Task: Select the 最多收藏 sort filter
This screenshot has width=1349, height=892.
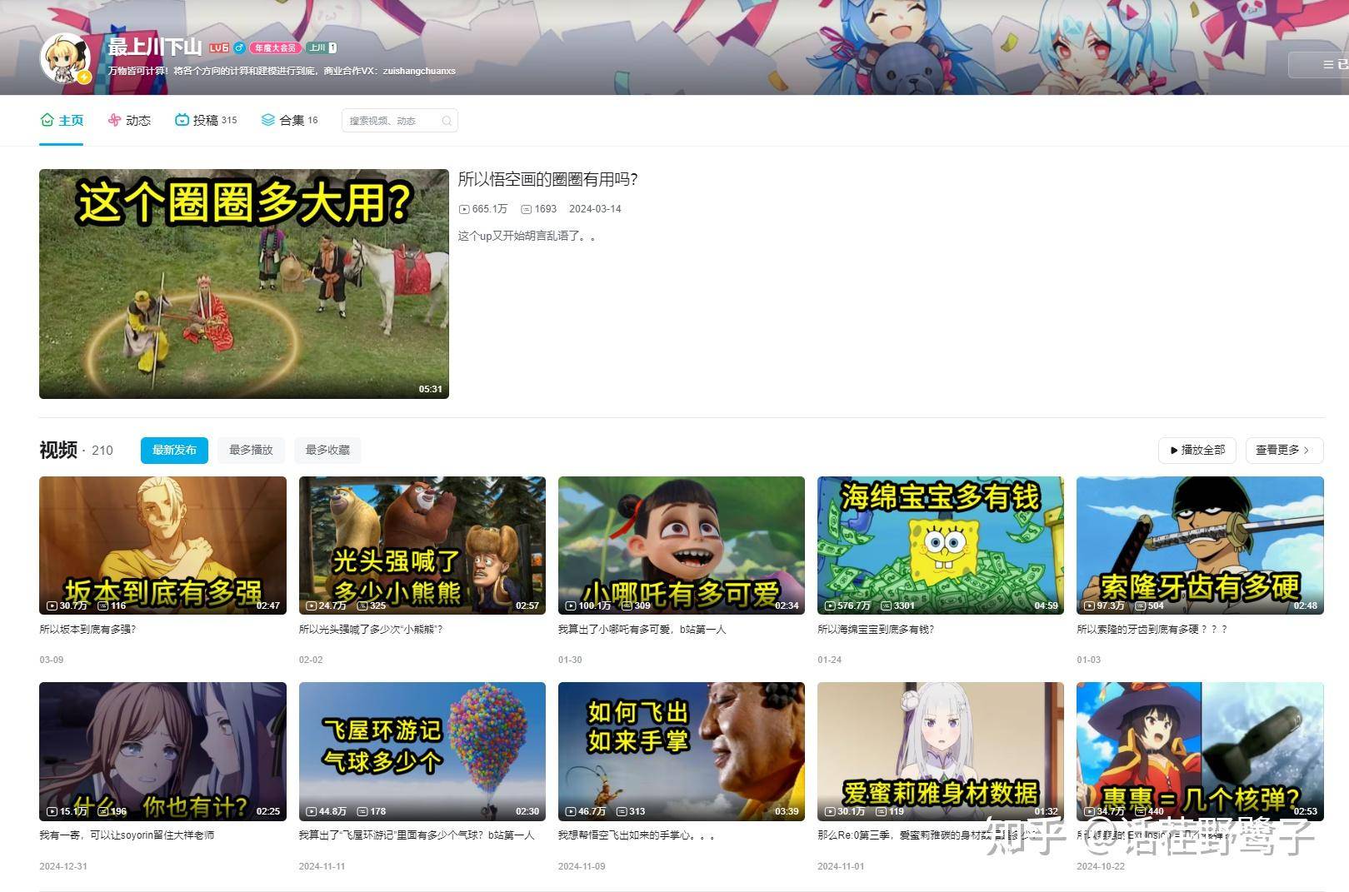Action: click(x=327, y=450)
